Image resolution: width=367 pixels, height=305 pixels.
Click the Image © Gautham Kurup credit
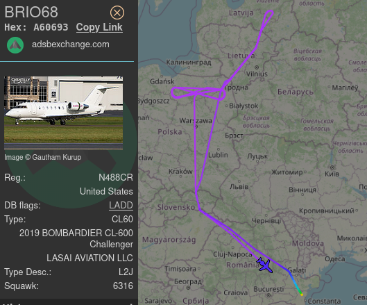tap(42, 157)
